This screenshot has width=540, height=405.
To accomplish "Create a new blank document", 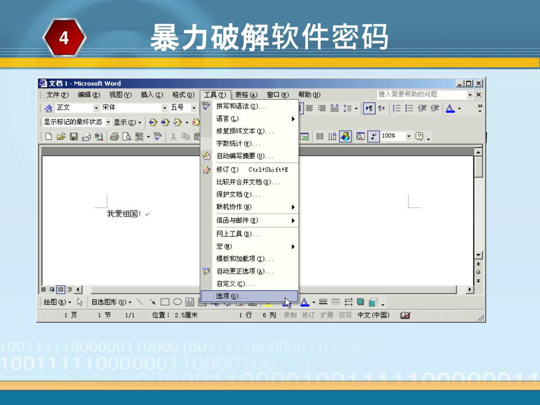I will [49, 137].
